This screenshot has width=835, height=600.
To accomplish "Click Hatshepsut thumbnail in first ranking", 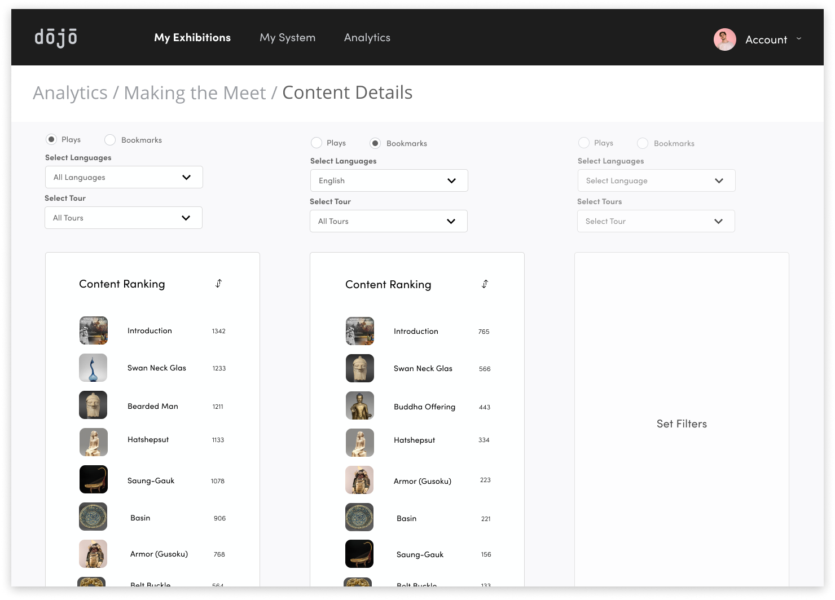I will (x=93, y=442).
